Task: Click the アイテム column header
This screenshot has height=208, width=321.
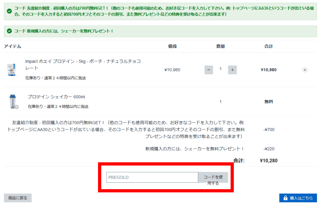Action: pos(12,46)
